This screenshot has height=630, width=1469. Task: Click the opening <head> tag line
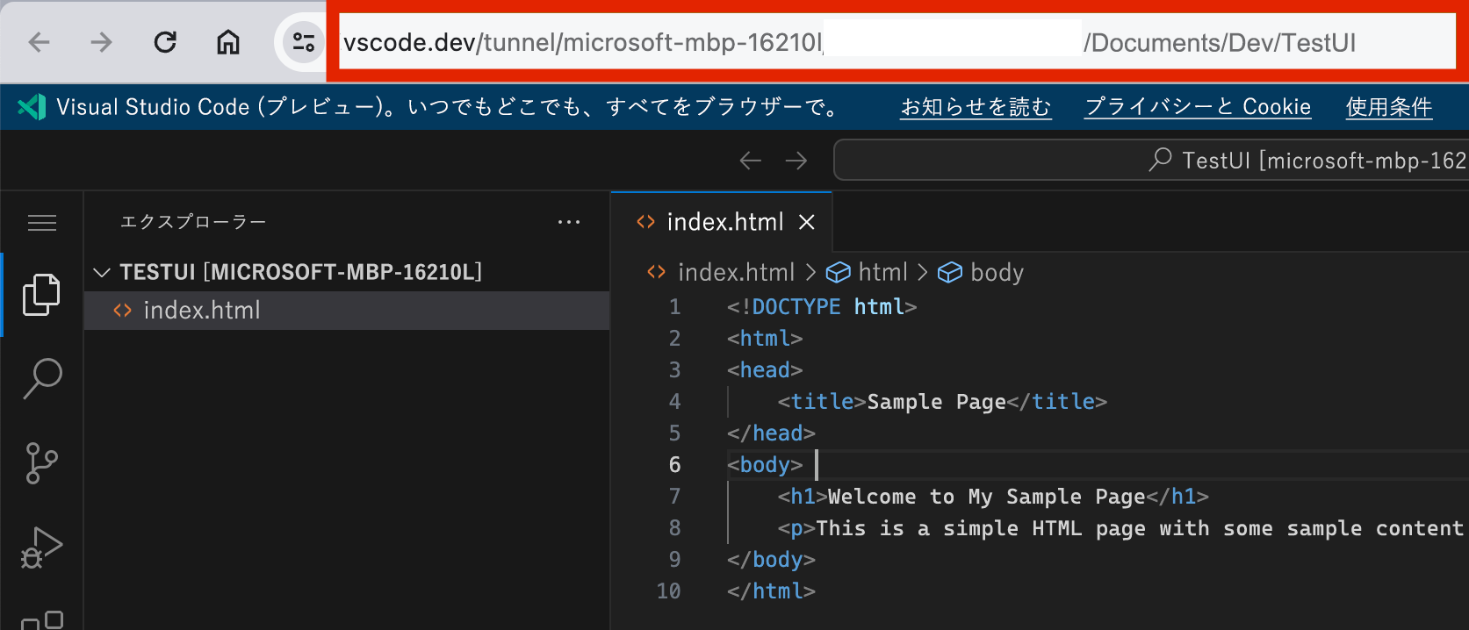[765, 370]
